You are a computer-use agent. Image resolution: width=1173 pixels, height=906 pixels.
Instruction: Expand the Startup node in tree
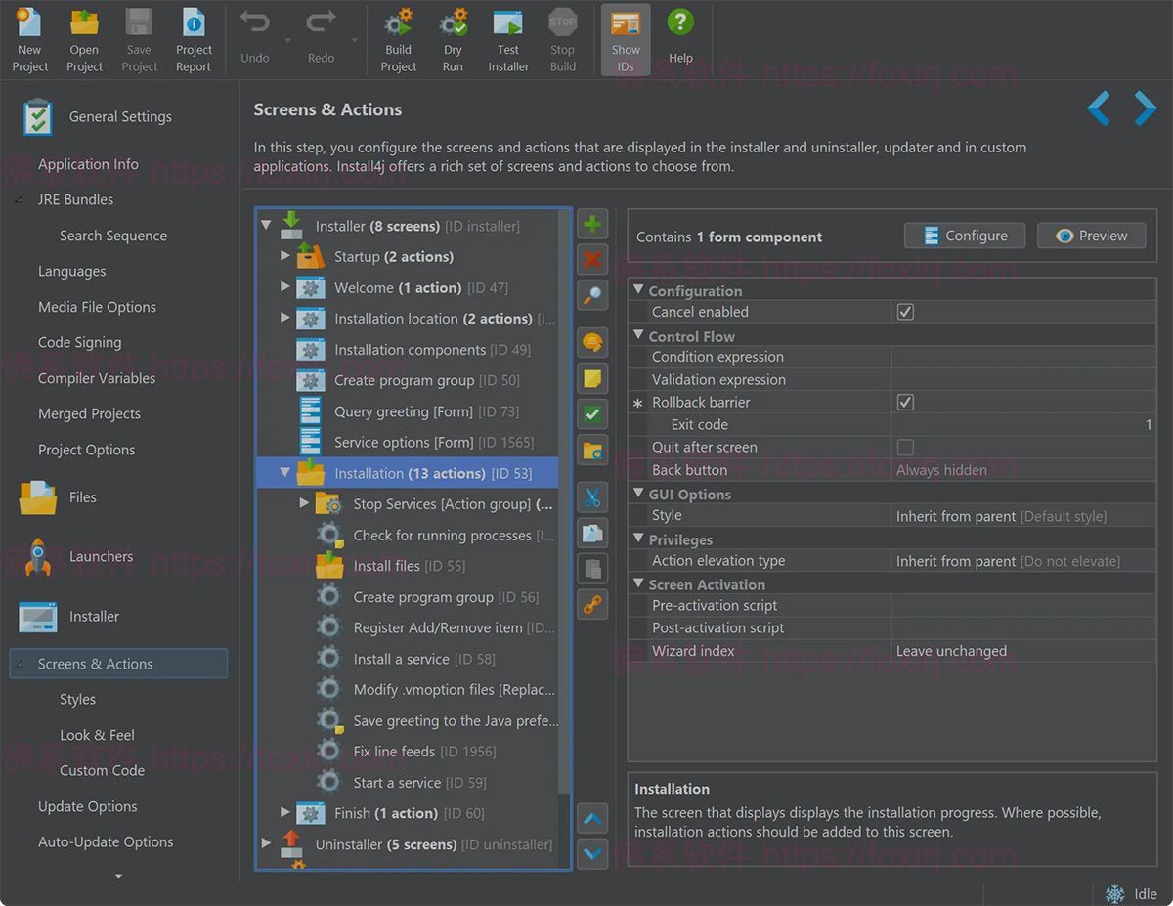point(285,256)
